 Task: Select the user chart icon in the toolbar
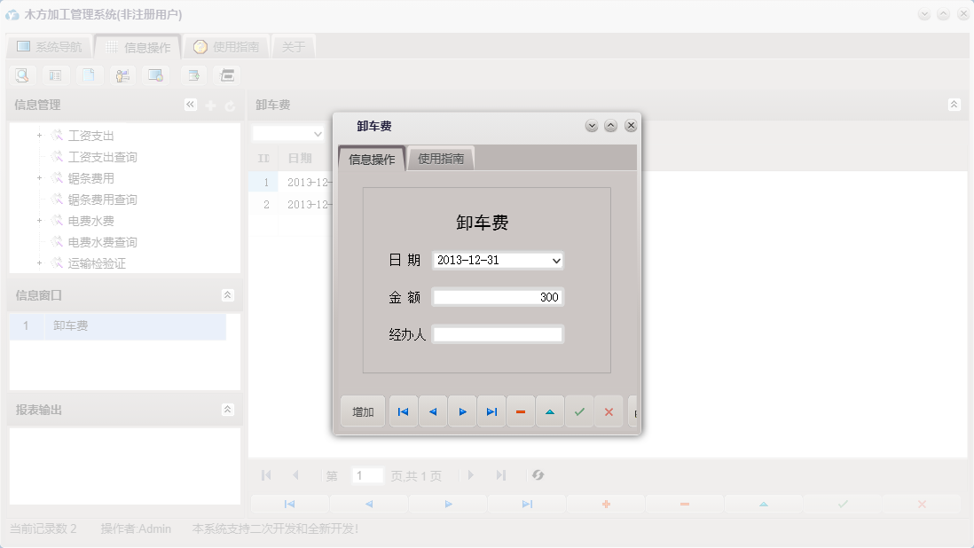coord(122,74)
